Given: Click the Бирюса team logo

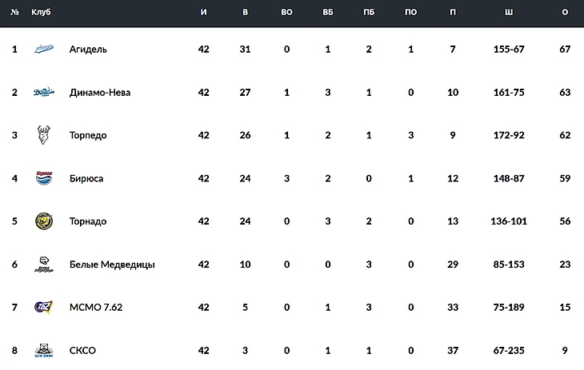Looking at the screenshot, I should click(x=43, y=178).
